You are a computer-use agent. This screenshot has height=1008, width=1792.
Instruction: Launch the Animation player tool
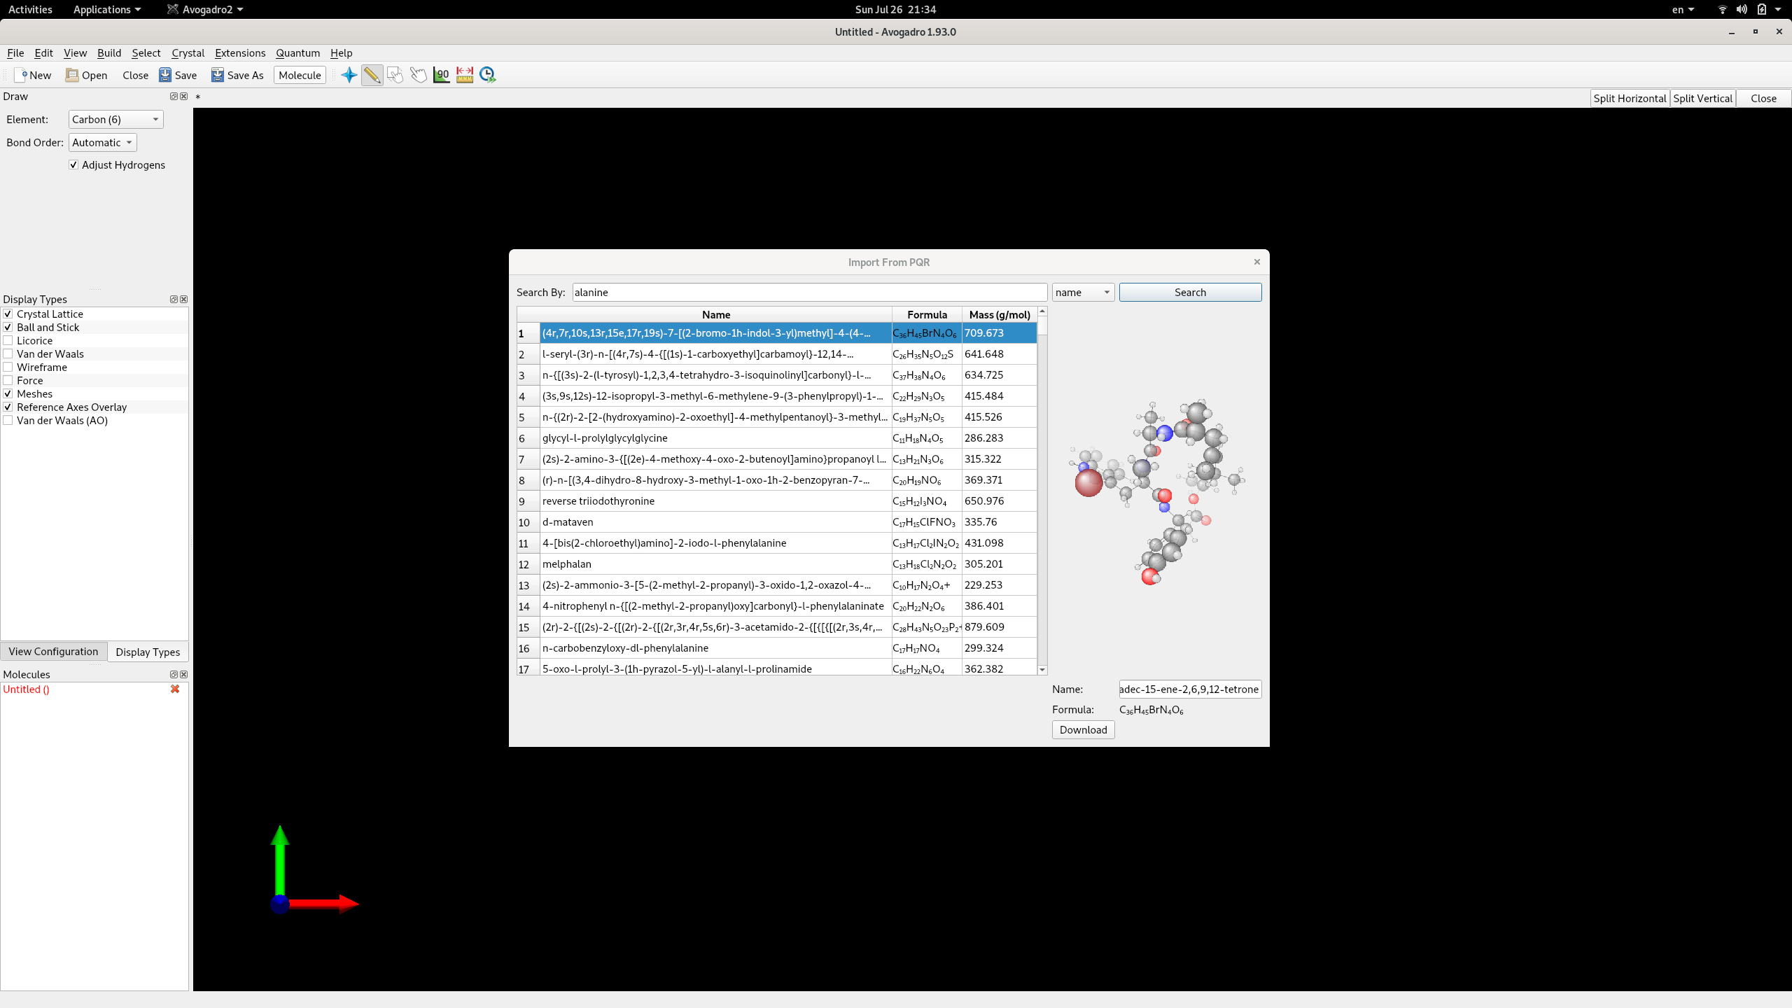pyautogui.click(x=488, y=75)
